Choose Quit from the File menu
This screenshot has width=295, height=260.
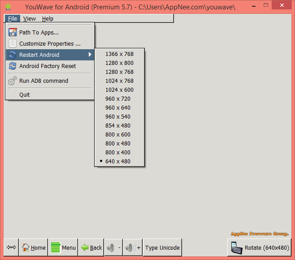point(50,94)
